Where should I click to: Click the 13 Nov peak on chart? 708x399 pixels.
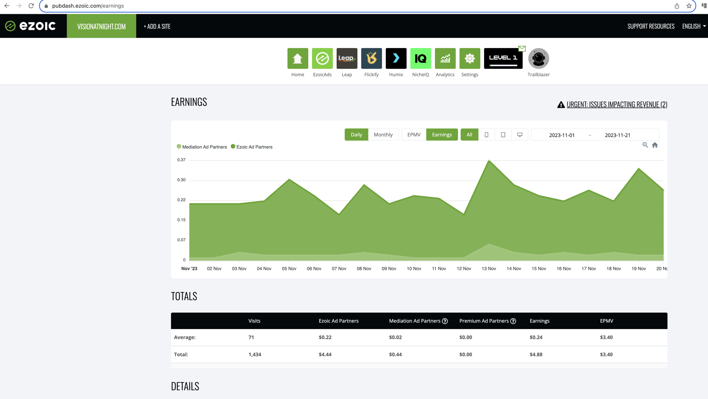pyautogui.click(x=489, y=161)
